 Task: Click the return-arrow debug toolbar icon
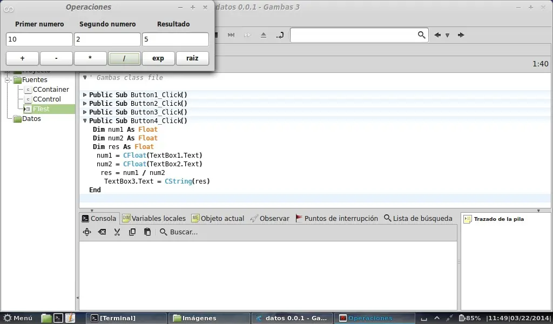coord(280,35)
